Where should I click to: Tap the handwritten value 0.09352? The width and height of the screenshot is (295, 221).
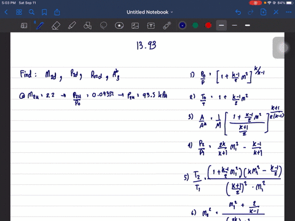tap(103, 95)
